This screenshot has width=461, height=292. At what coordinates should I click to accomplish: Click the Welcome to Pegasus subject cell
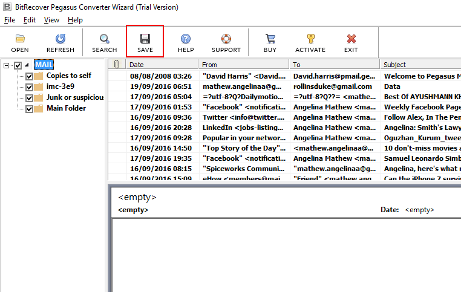(x=422, y=76)
